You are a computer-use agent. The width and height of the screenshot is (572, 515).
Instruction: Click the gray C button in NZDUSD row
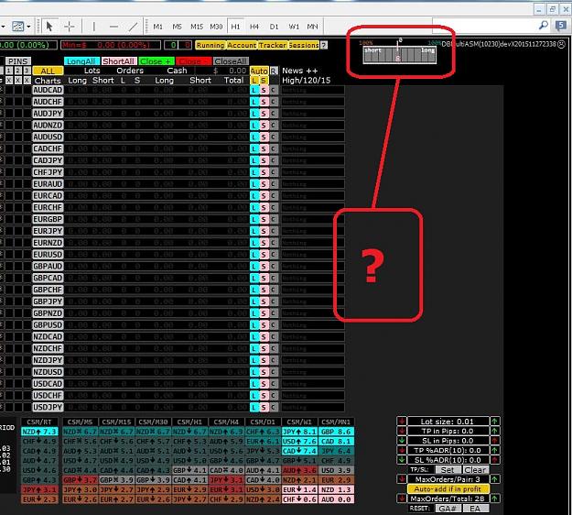pos(274,372)
